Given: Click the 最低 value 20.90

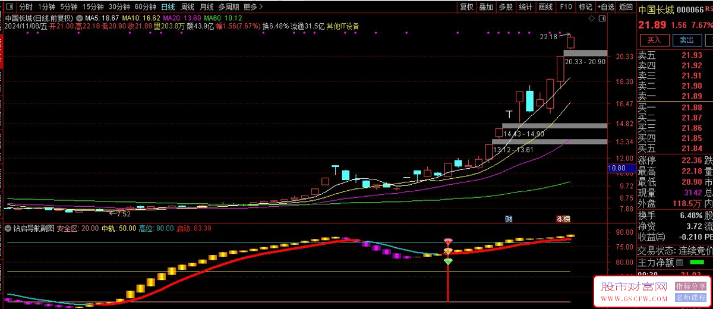Looking at the screenshot, I should pyautogui.click(x=692, y=182).
